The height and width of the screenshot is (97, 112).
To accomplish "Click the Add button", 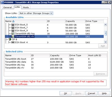I will click(x=103, y=46).
